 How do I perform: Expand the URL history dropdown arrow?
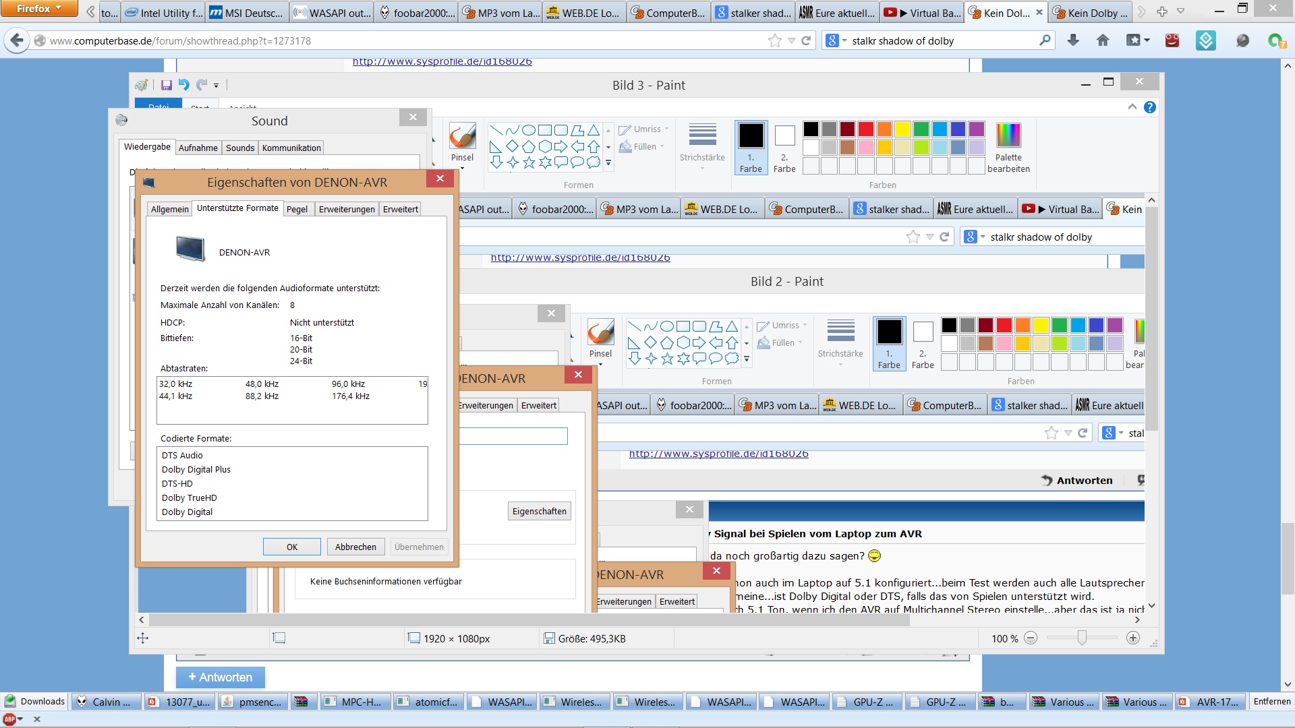point(791,40)
